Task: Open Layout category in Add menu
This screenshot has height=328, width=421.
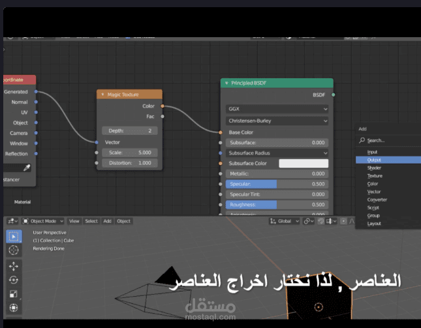Action: coord(388,224)
